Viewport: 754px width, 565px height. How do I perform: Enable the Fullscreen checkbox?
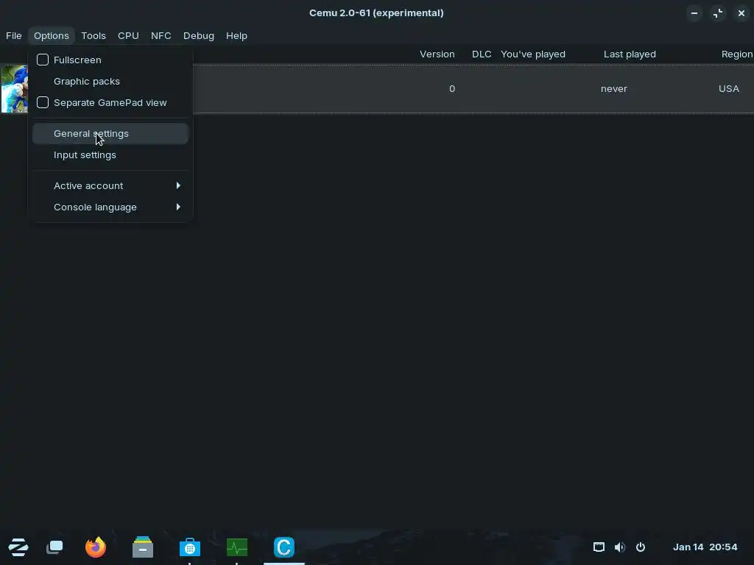pyautogui.click(x=43, y=60)
